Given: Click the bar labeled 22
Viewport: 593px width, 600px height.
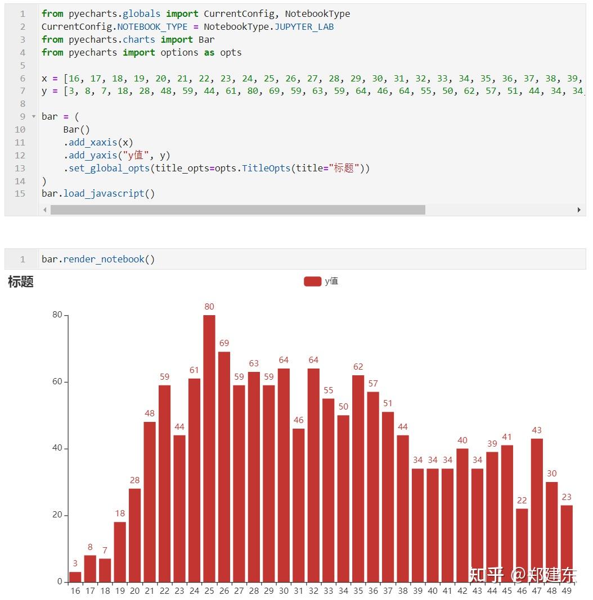Looking at the screenshot, I should pos(522,546).
